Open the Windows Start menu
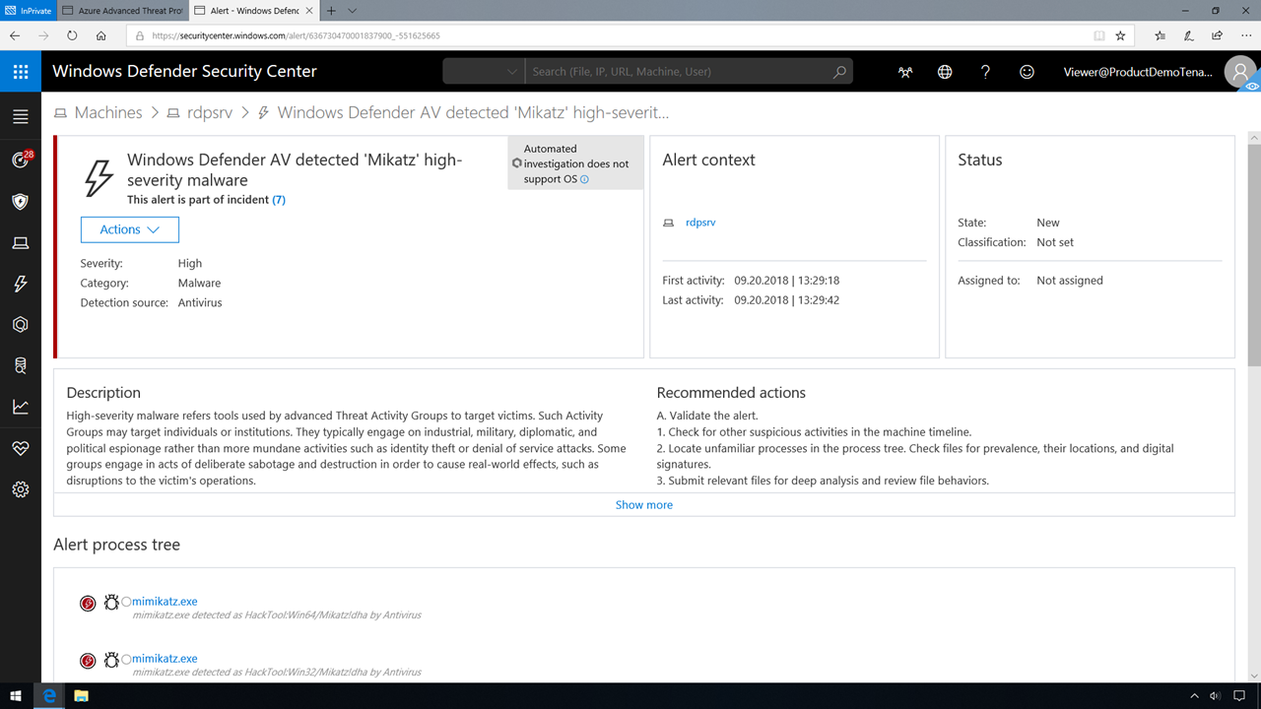This screenshot has width=1261, height=709. coord(16,696)
